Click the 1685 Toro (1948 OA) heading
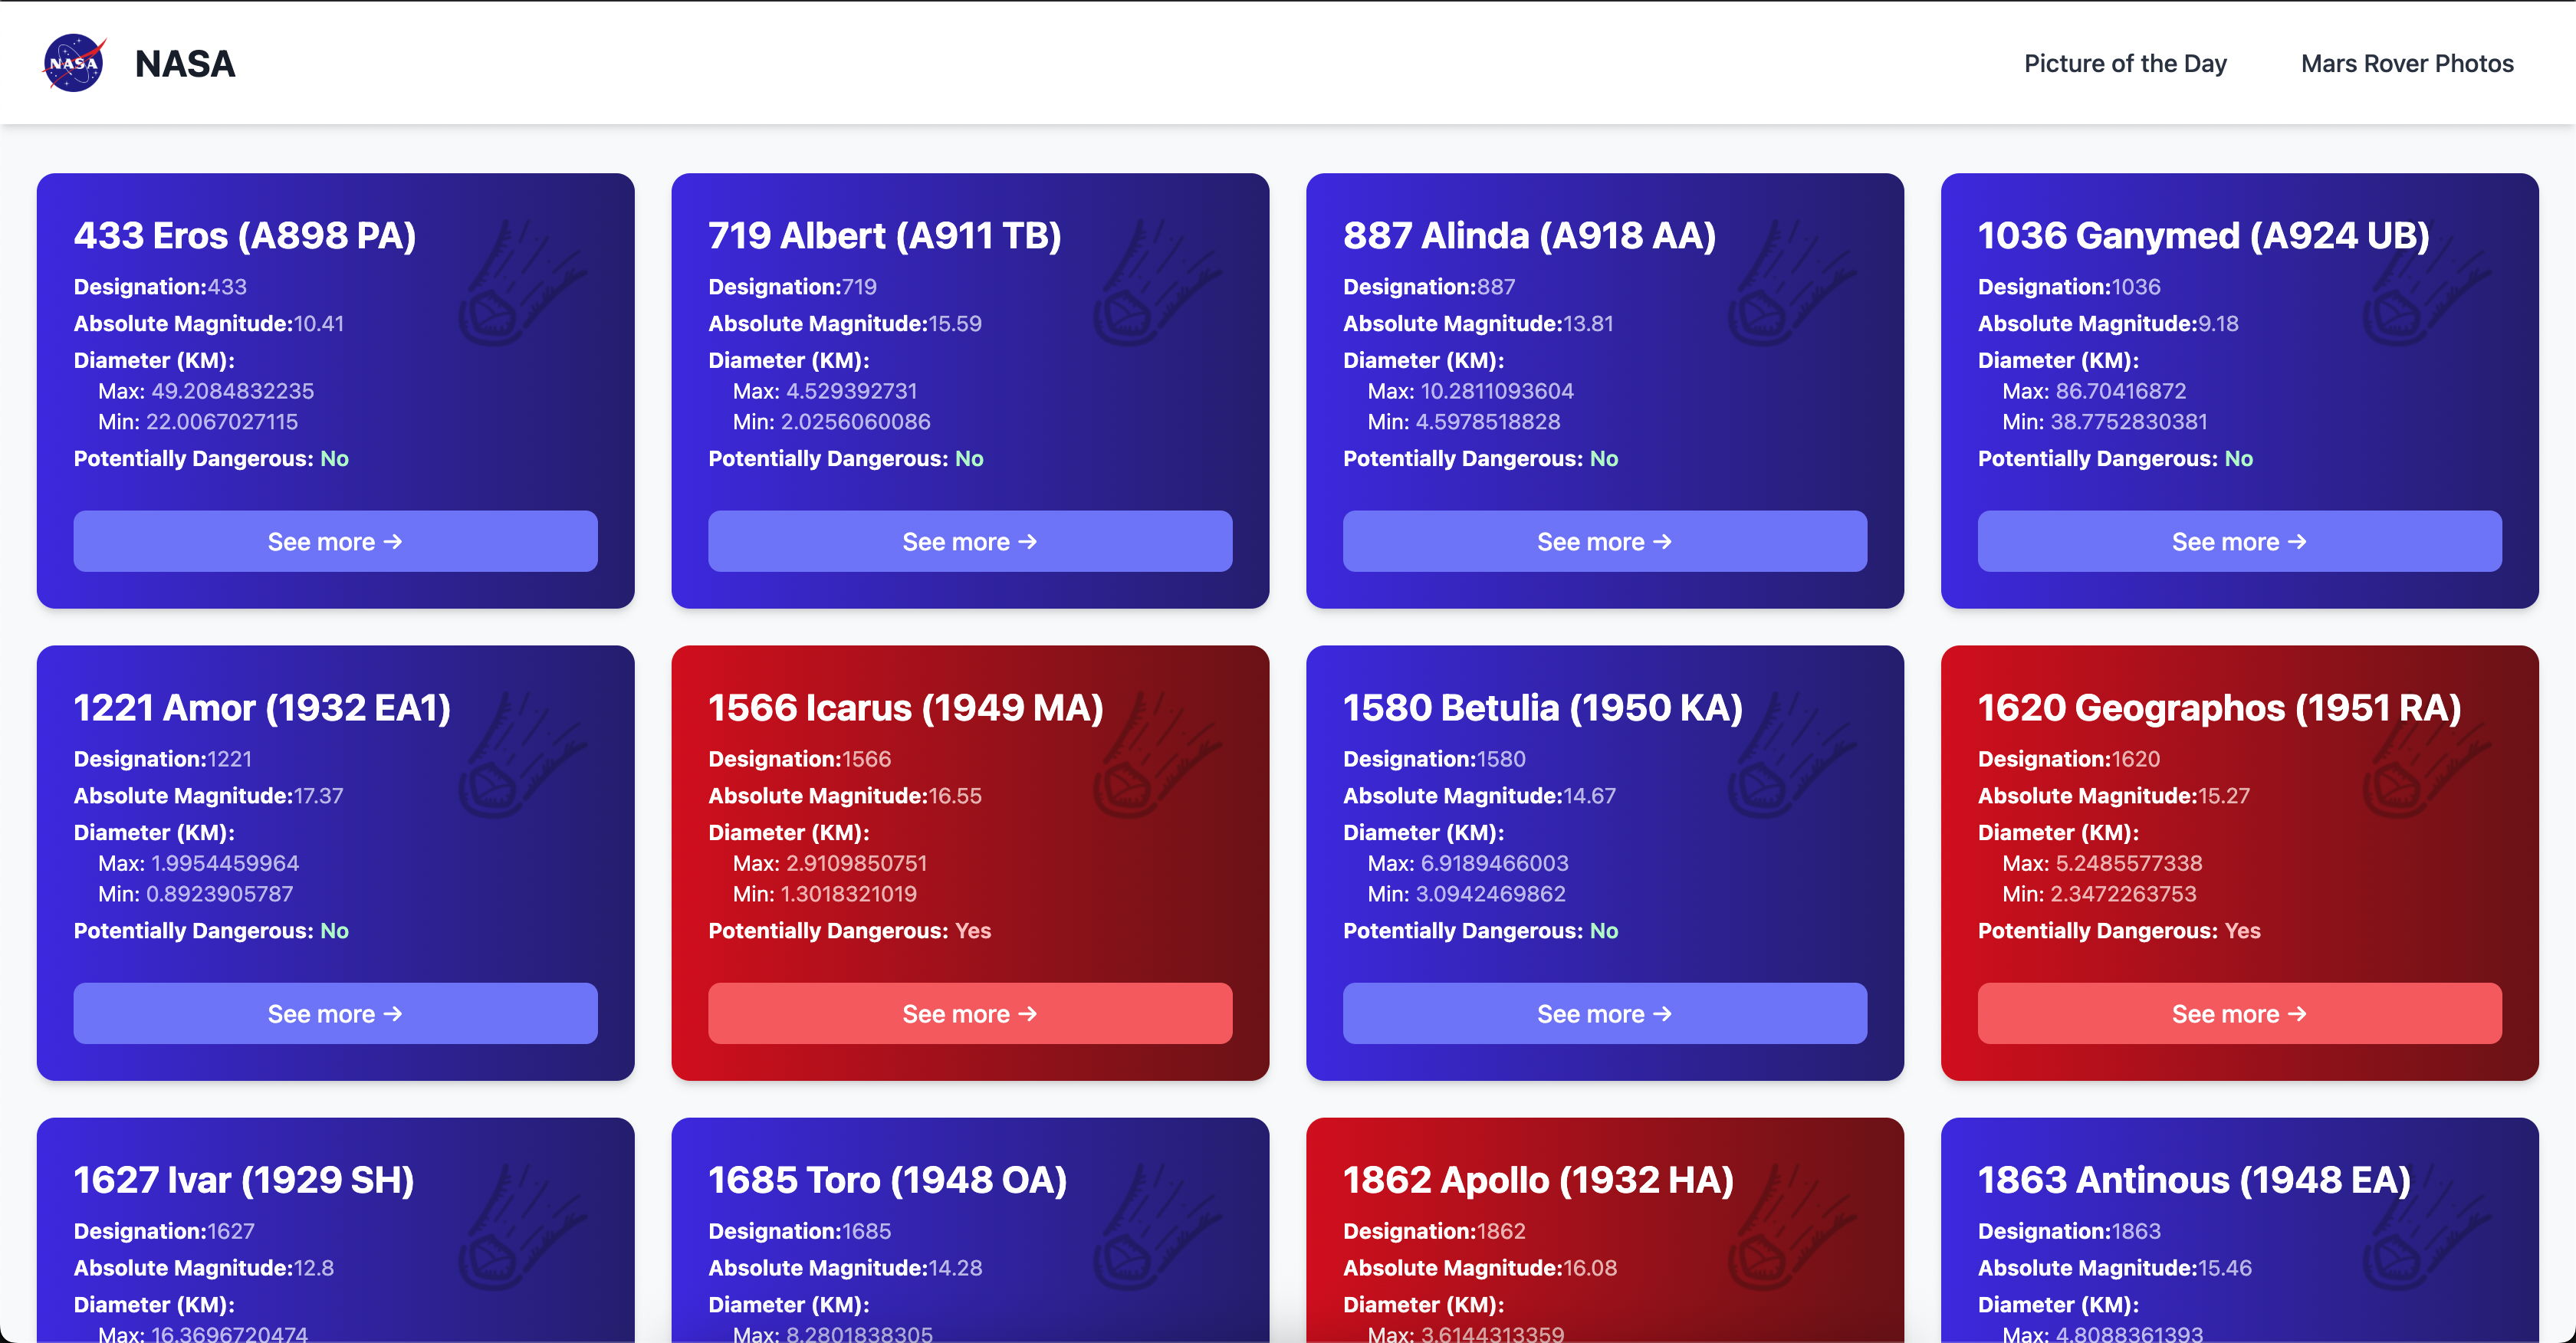The height and width of the screenshot is (1343, 2576). click(x=888, y=1180)
